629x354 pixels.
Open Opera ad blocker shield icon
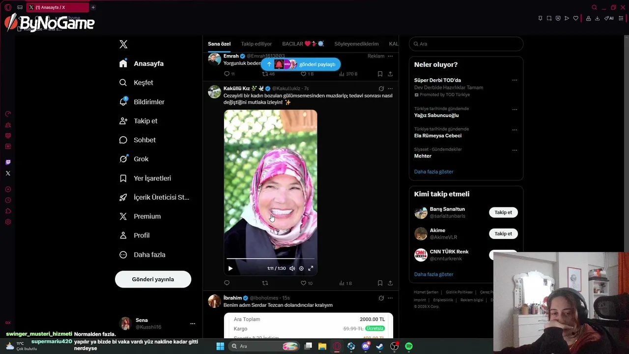click(558, 18)
